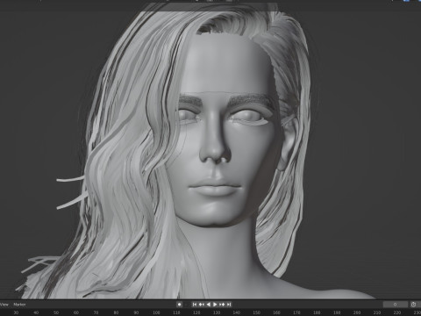
Task: Open the timeline View menu
Action: 4,305
